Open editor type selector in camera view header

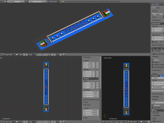coord(105,122)
